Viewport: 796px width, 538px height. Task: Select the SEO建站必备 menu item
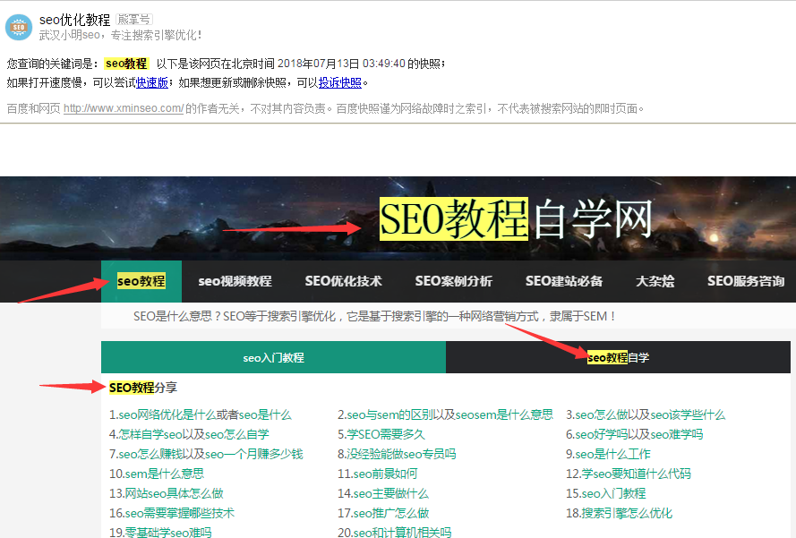[563, 281]
